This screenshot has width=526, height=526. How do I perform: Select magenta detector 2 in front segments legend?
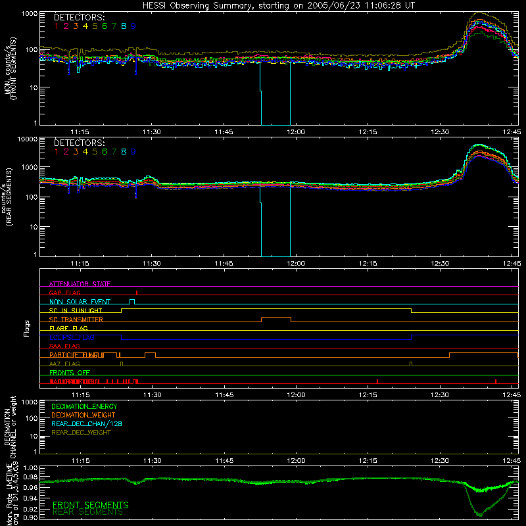(66, 26)
